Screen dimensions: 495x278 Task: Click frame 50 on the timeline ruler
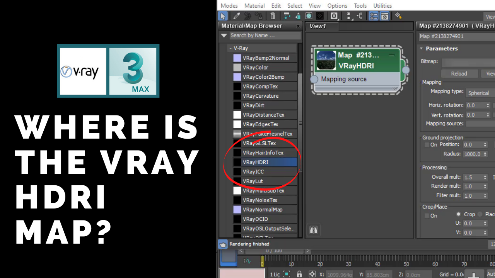pyautogui.click(x=406, y=264)
